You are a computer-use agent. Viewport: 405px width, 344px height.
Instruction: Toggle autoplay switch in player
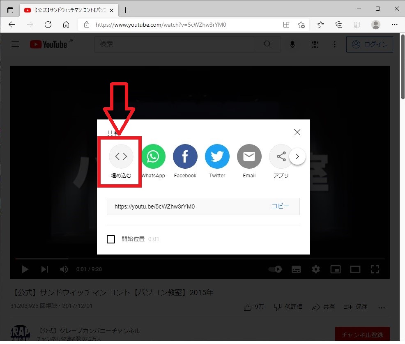click(275, 269)
